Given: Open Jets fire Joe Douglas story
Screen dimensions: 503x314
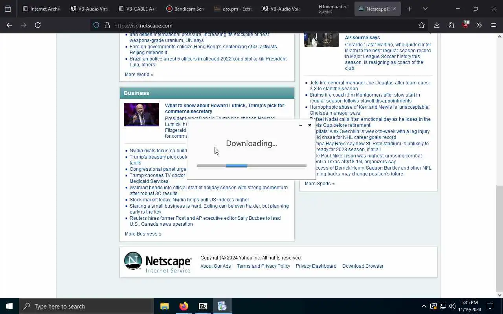Looking at the screenshot, I should (x=369, y=86).
